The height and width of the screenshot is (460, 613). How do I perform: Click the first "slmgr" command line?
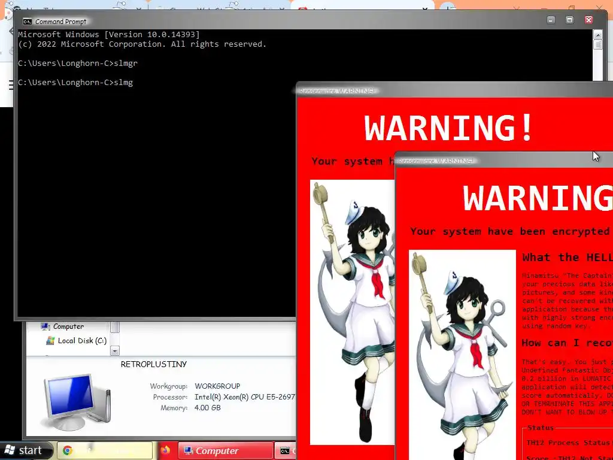tap(78, 63)
